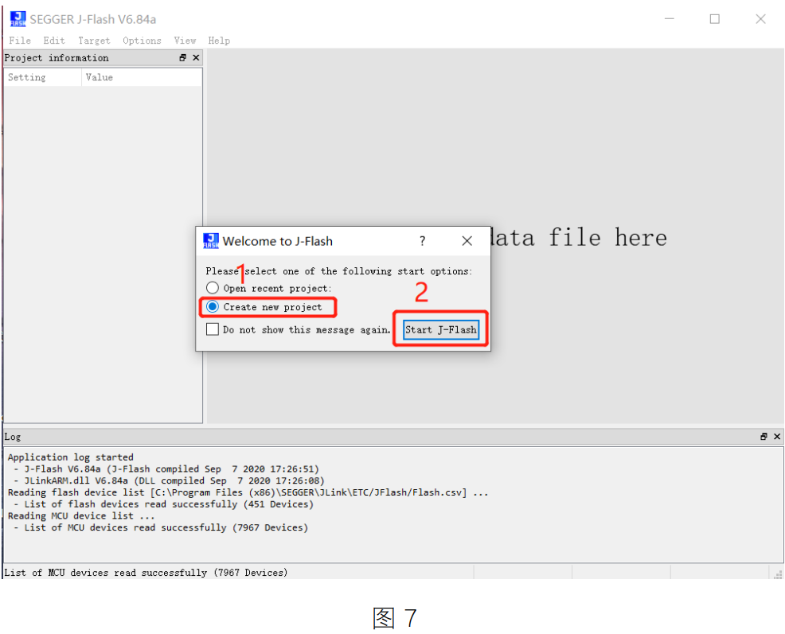Click the Value column header
Image resolution: width=785 pixels, height=634 pixels.
[x=142, y=77]
